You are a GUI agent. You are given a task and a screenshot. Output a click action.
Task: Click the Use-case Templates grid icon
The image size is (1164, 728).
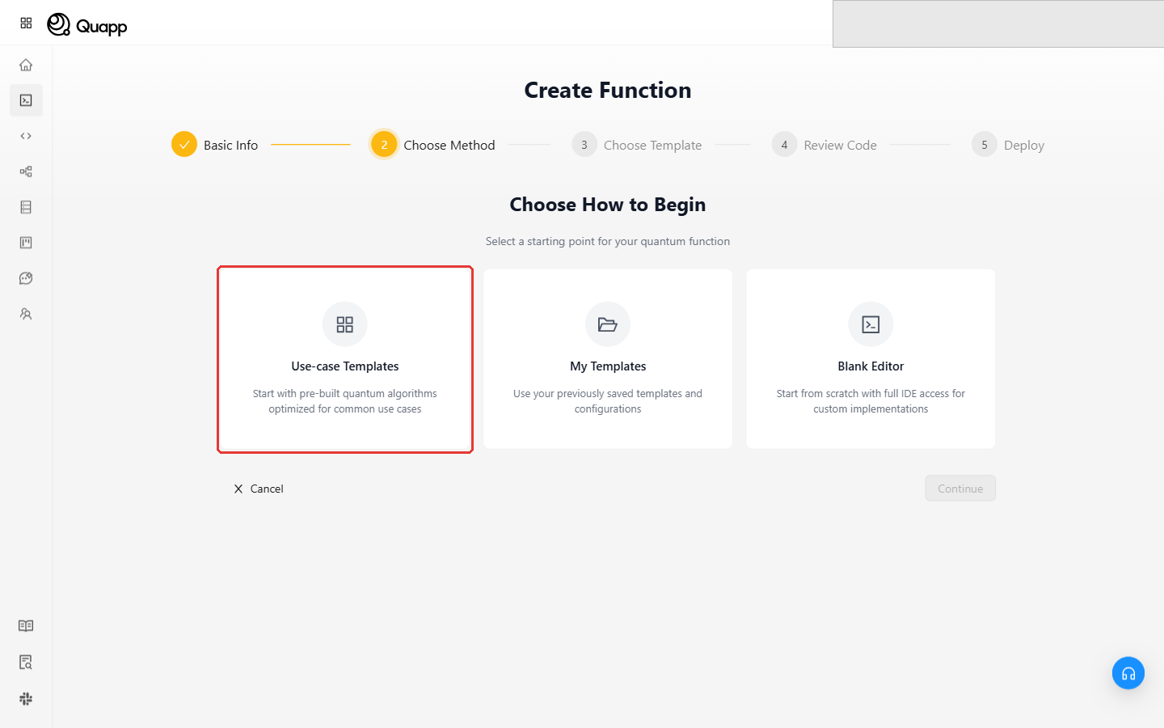point(345,324)
